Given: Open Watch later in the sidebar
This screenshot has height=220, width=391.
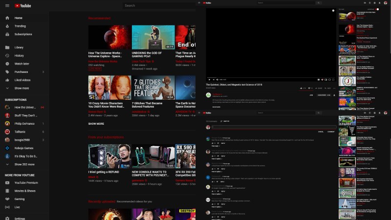Looking at the screenshot, I should [22, 64].
